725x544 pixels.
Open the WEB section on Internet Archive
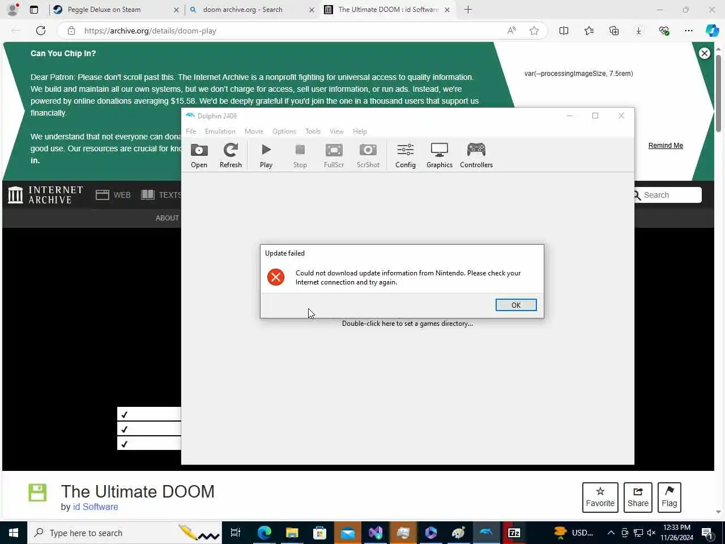click(x=113, y=195)
